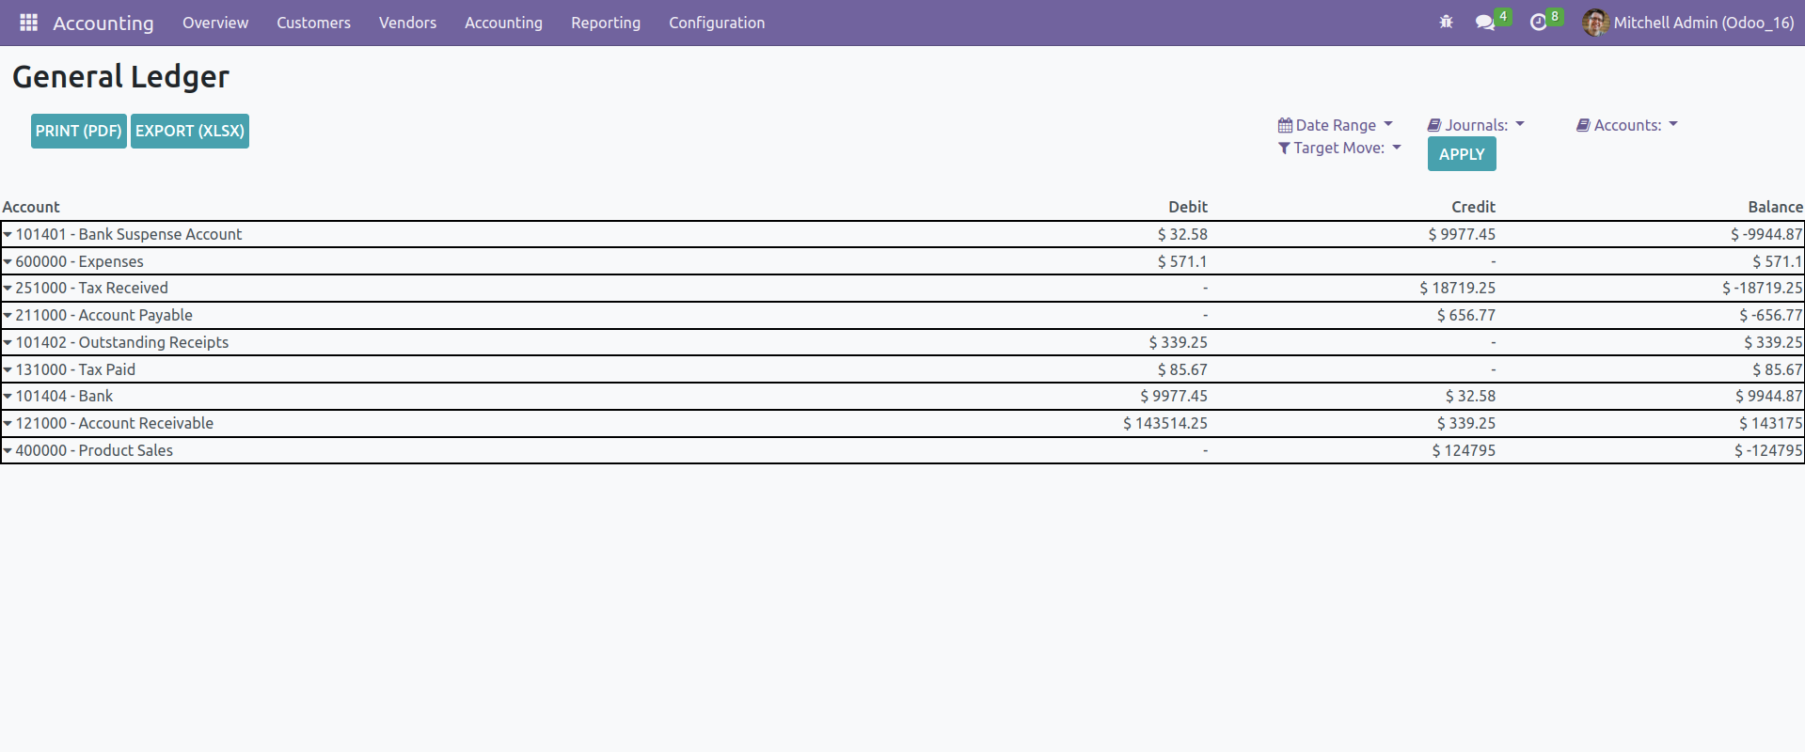Open the Accounts filter dropdown
1805x752 pixels.
click(1626, 125)
